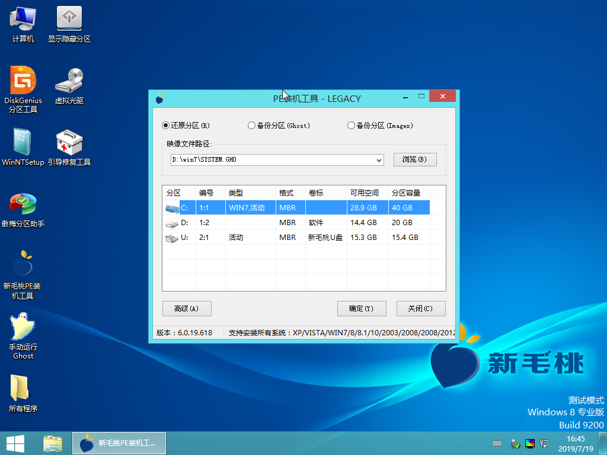Click the 分区容量 column header
The width and height of the screenshot is (607, 455).
(409, 193)
